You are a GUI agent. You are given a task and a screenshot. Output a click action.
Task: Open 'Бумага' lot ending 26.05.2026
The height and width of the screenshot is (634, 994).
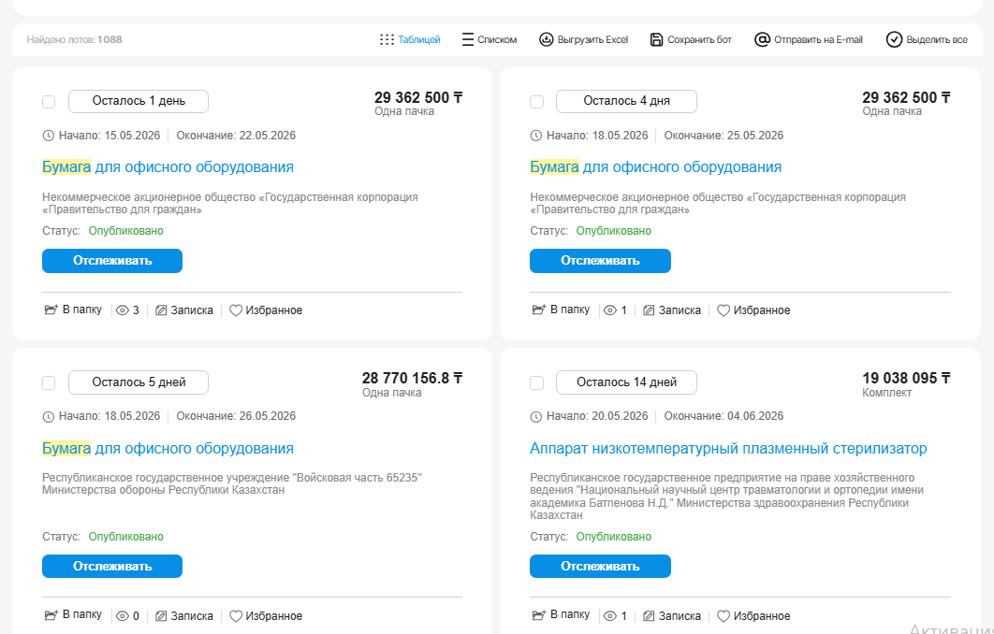(168, 449)
